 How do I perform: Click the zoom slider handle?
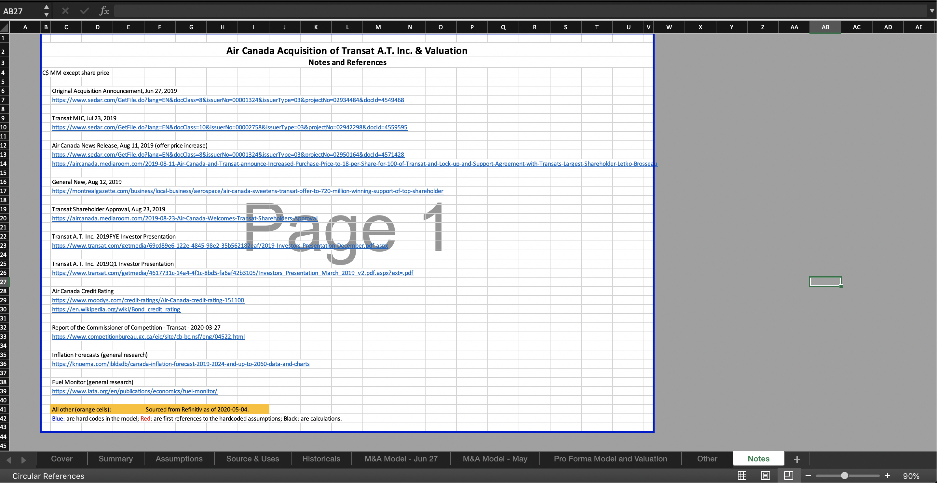coord(844,476)
